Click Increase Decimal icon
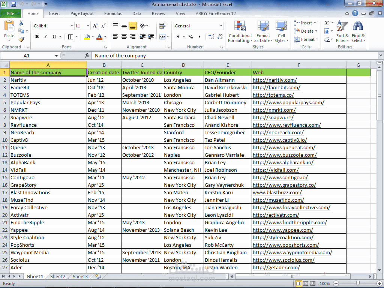This screenshot has width=384, height=288. (x=211, y=37)
